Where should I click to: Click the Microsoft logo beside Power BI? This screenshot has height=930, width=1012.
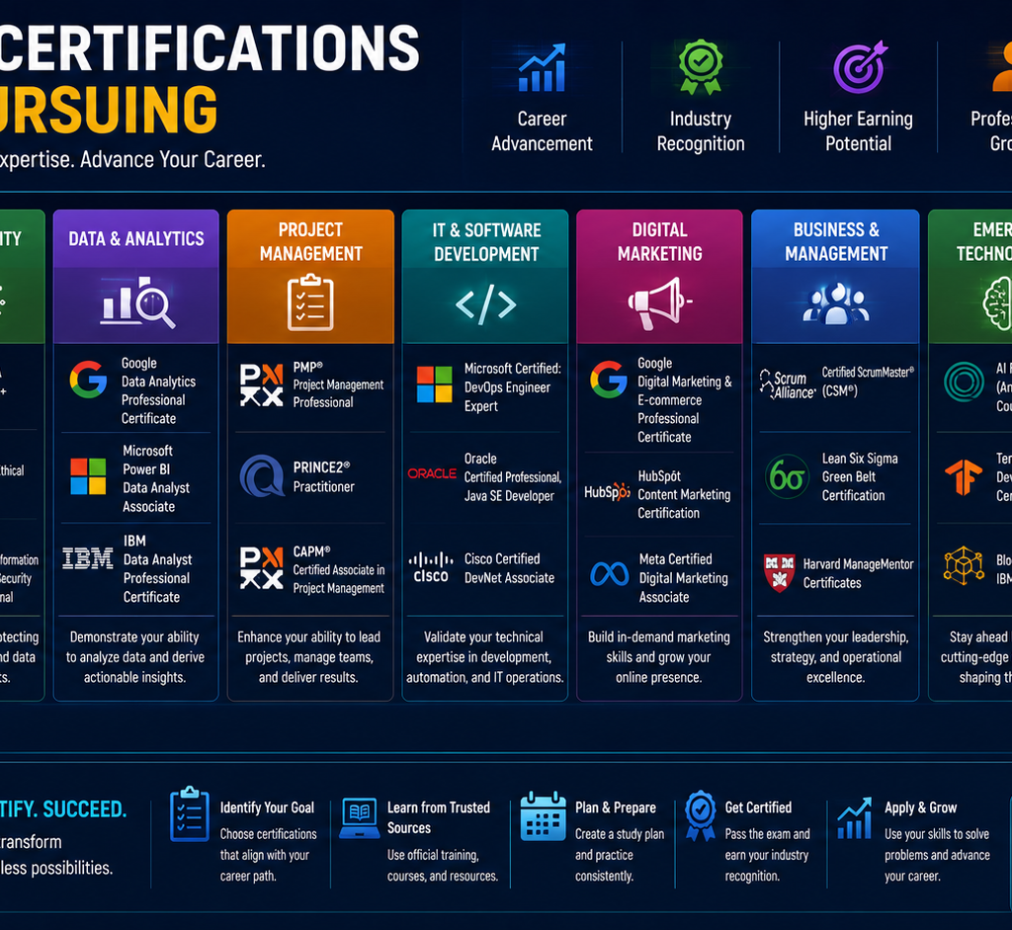[x=88, y=476]
